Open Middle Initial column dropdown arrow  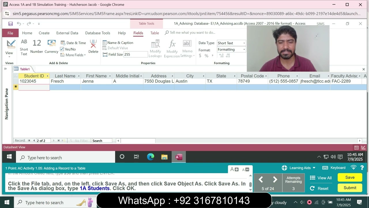[x=141, y=76]
